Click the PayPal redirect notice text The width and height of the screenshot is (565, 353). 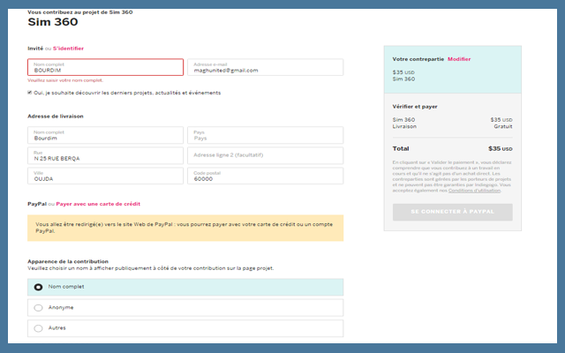pyautogui.click(x=184, y=228)
